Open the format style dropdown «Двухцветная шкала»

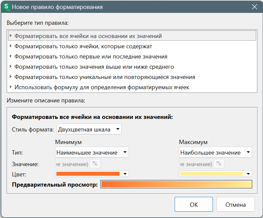pos(89,129)
